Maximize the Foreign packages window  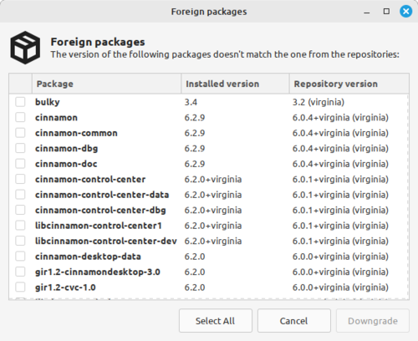coord(386,12)
